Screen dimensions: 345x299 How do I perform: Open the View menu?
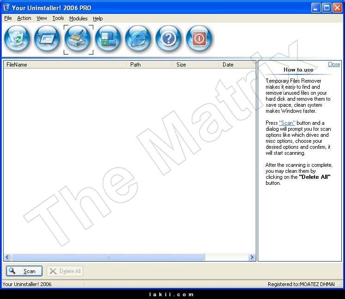point(42,18)
